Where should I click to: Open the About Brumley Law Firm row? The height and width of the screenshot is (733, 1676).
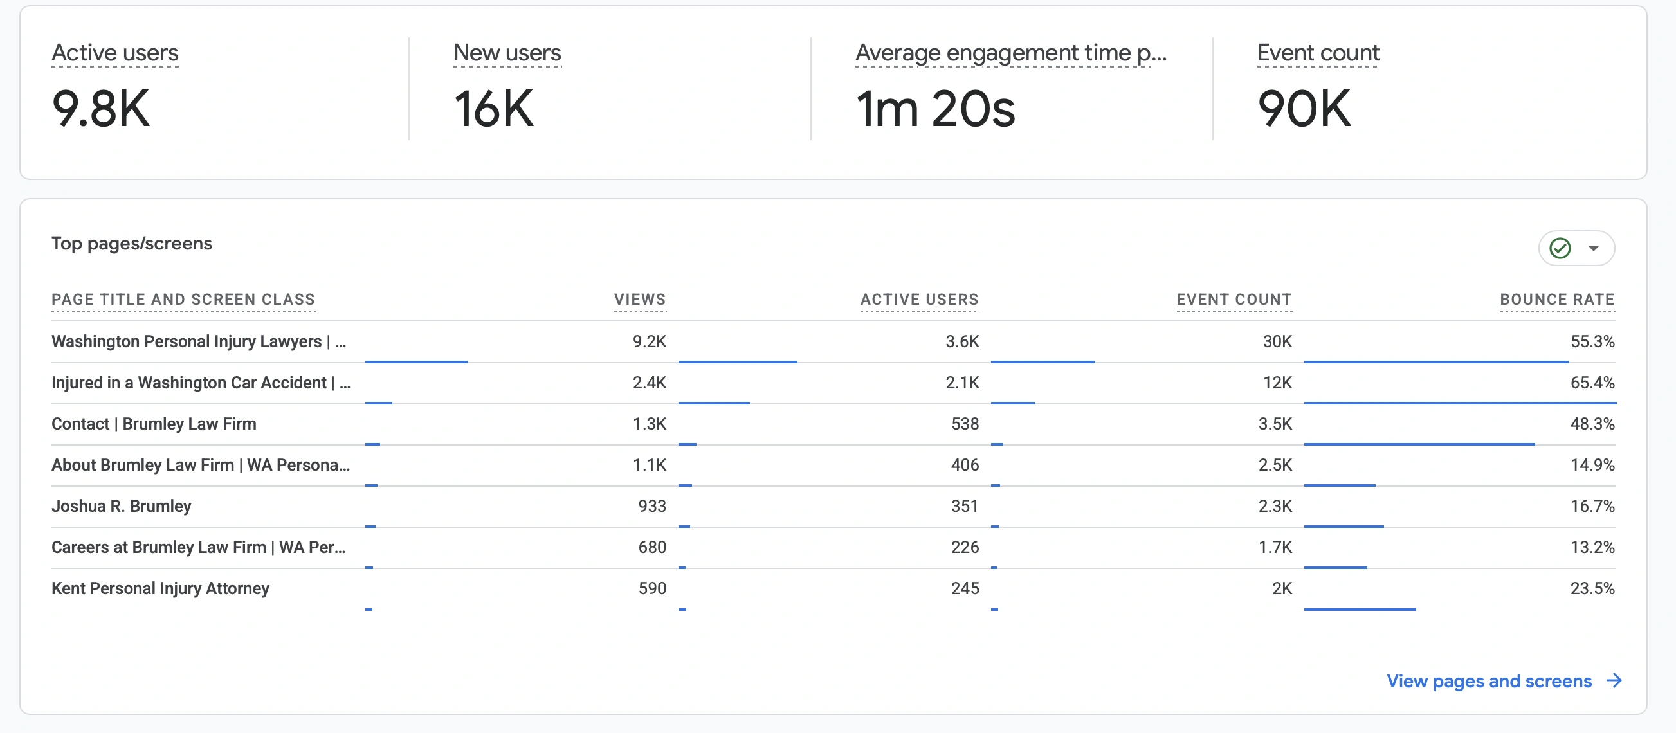[833, 464]
